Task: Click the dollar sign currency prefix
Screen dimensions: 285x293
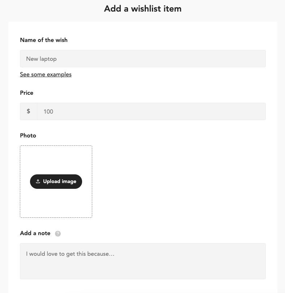Action: click(x=29, y=111)
